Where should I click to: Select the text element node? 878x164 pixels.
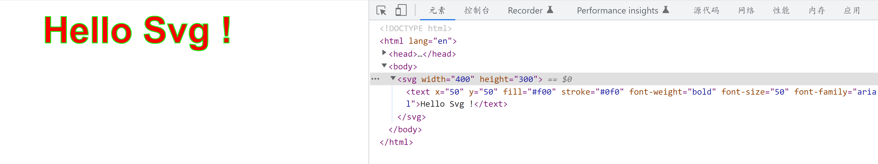click(641, 98)
